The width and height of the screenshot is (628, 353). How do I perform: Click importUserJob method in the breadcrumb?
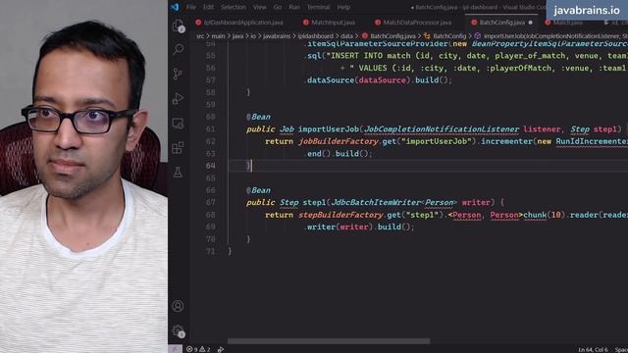point(550,36)
